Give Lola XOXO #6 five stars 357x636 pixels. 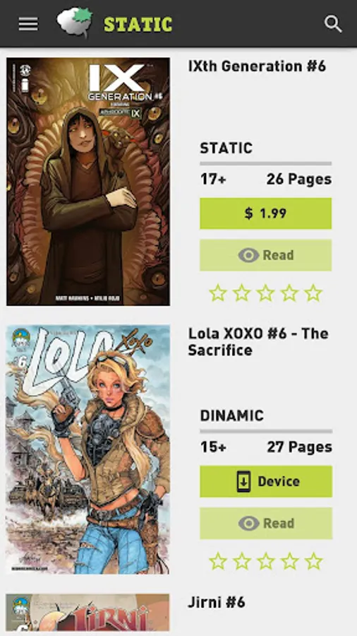coord(313,561)
